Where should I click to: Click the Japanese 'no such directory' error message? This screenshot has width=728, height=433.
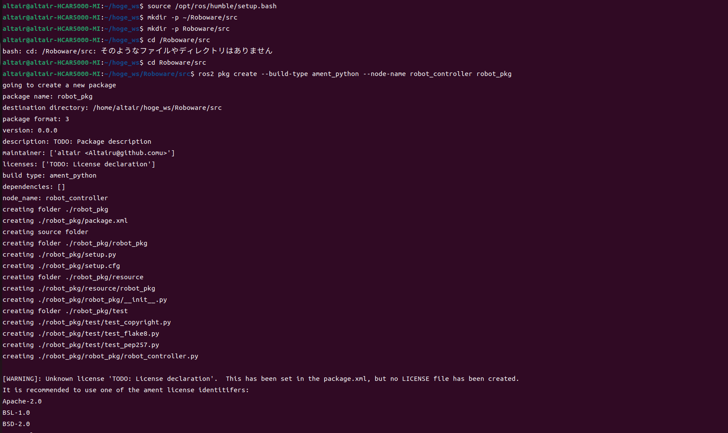186,51
